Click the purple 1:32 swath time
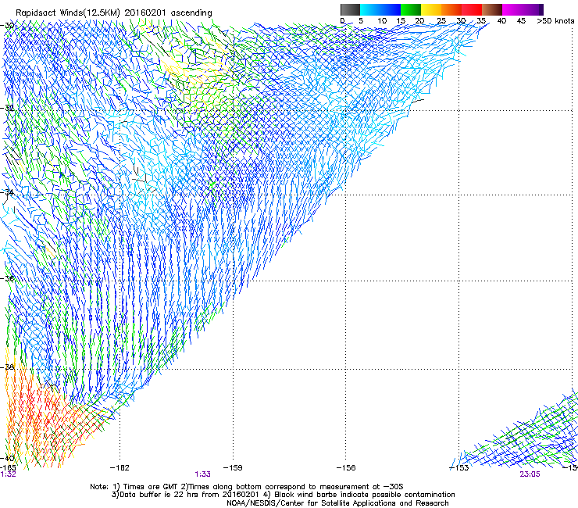Screen dimensions: 578x508 tap(8, 474)
